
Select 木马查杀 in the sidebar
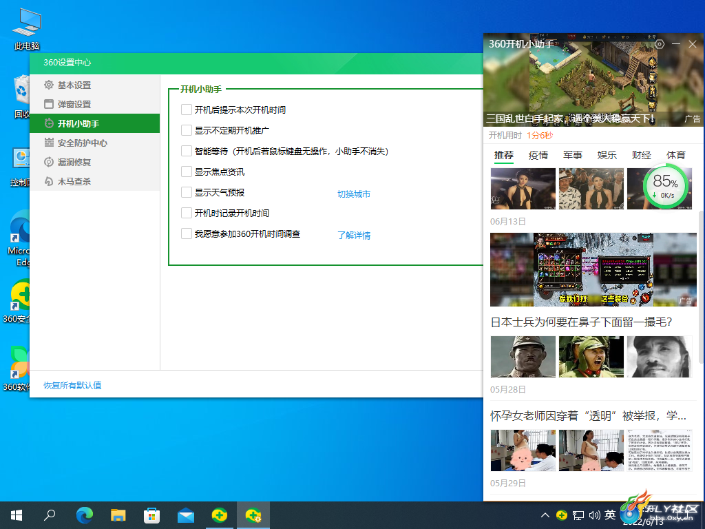click(x=94, y=181)
